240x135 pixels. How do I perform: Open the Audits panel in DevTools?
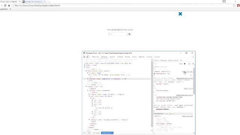[134, 57]
